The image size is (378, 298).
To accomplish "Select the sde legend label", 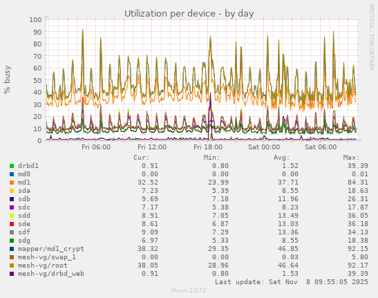I will pyautogui.click(x=24, y=224).
